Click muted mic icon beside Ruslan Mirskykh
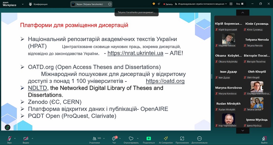273x145 pixels. [217, 110]
